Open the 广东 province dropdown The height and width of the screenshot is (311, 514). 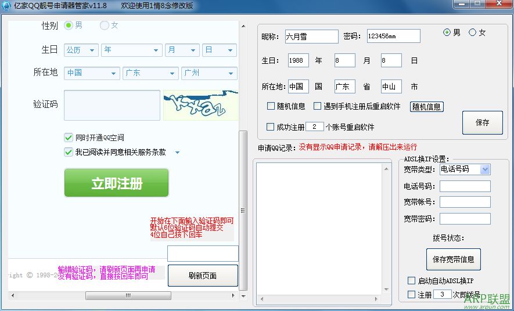(150, 73)
